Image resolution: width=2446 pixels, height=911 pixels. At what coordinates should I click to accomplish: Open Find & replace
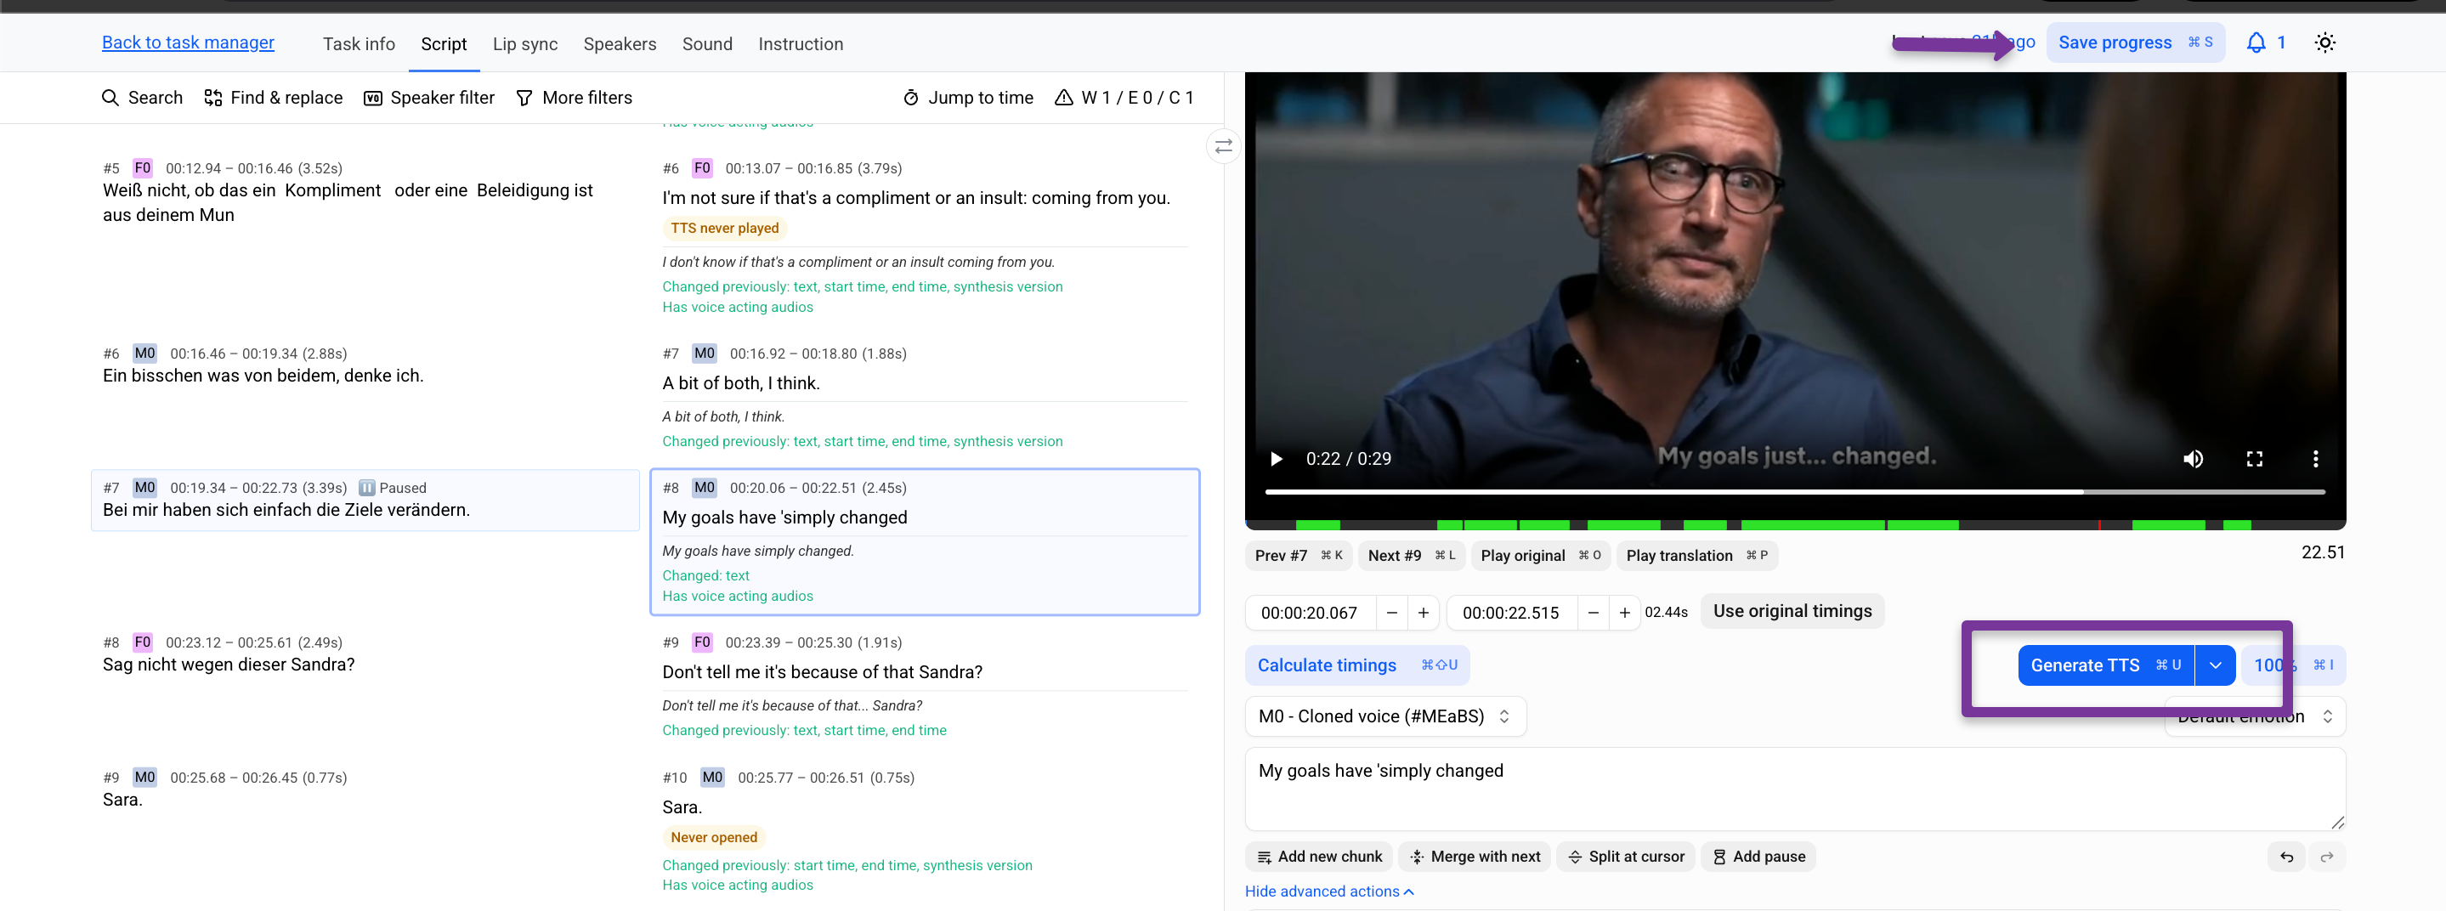click(274, 98)
